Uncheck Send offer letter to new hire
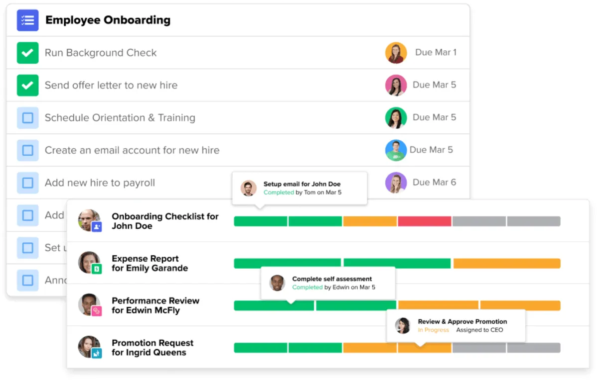Viewport: 598px width, 380px height. click(x=28, y=85)
